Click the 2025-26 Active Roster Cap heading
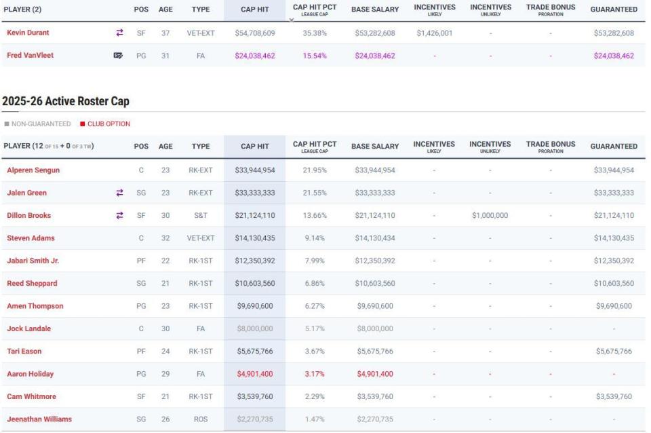Image resolution: width=651 pixels, height=433 pixels. point(66,101)
